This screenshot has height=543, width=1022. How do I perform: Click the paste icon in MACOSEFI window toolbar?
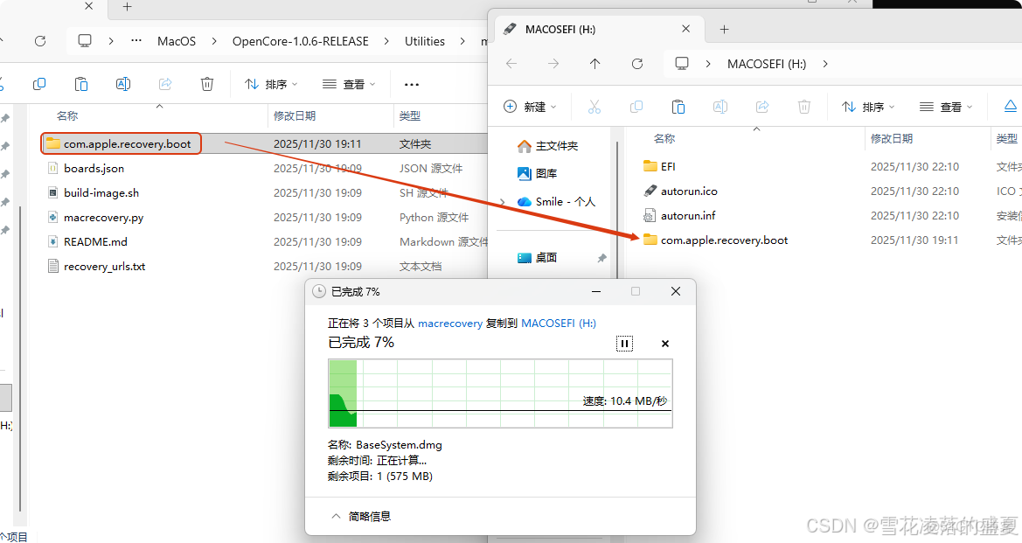678,106
